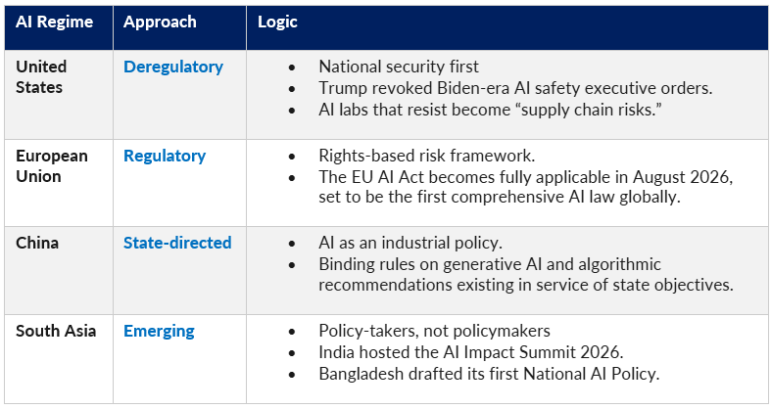The width and height of the screenshot is (771, 409).
Task: Select the 'South Asia' row label
Action: [56, 332]
